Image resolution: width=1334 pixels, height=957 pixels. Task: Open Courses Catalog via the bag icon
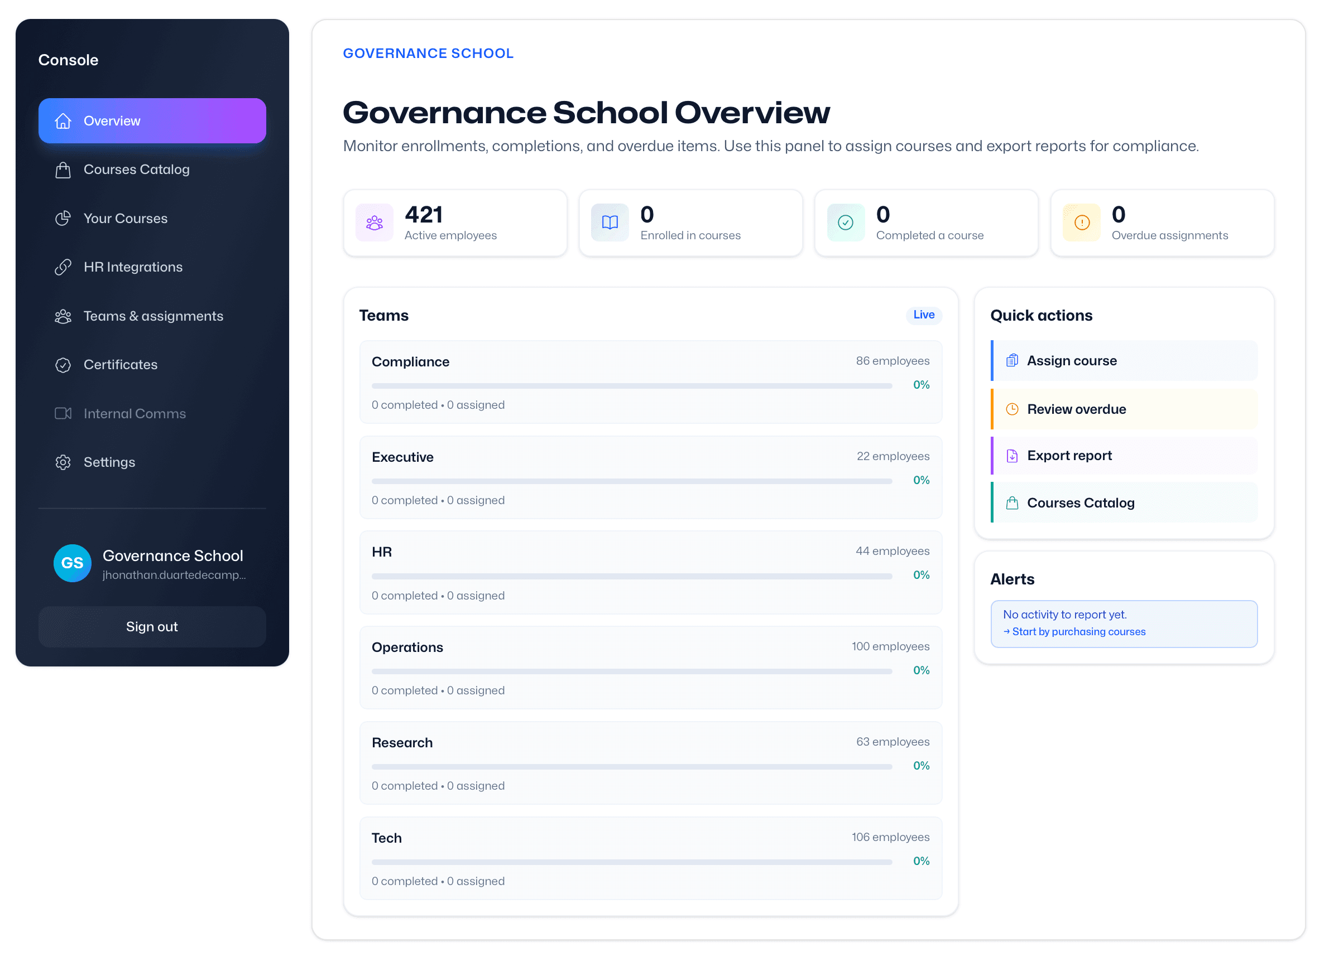point(63,170)
